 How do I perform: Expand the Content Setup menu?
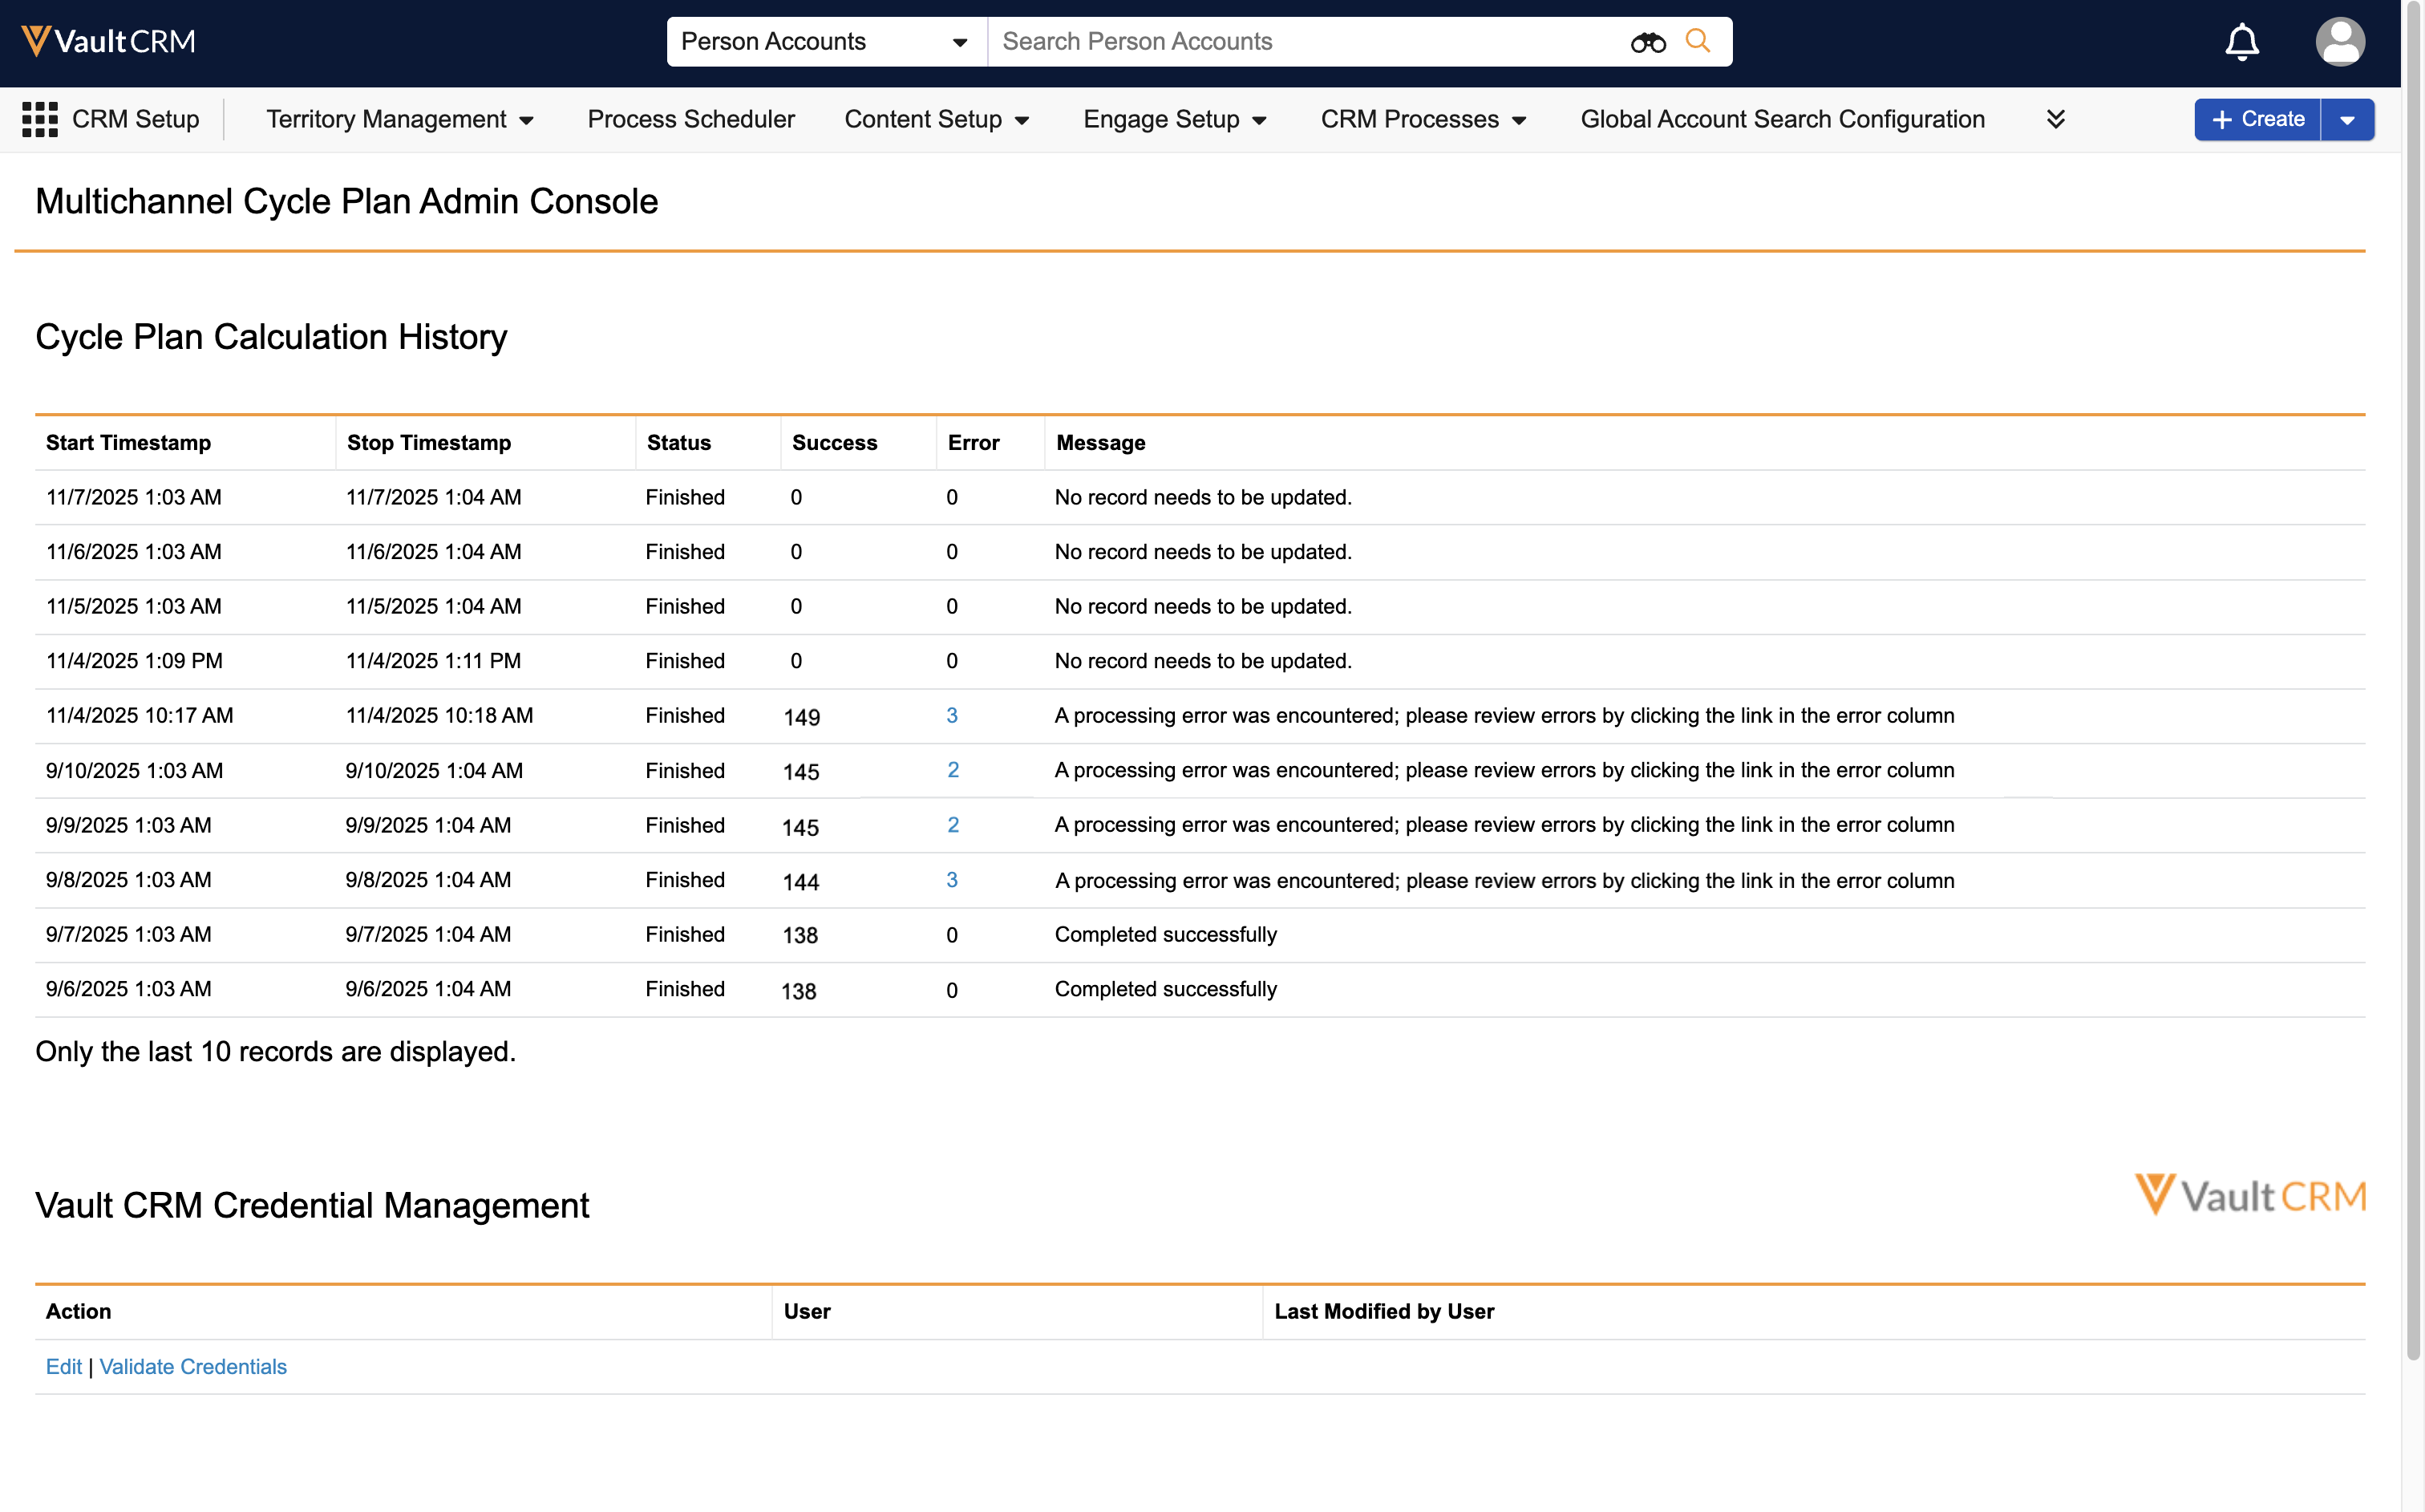937,119
